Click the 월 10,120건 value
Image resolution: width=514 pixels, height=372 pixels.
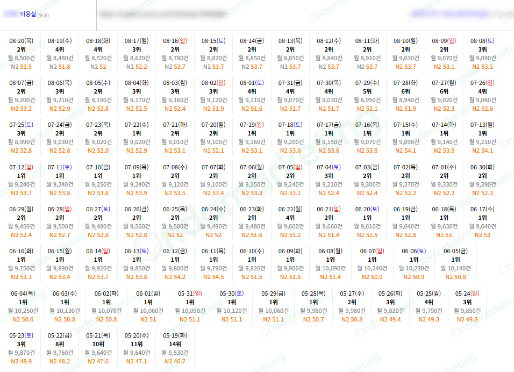[x=232, y=311]
